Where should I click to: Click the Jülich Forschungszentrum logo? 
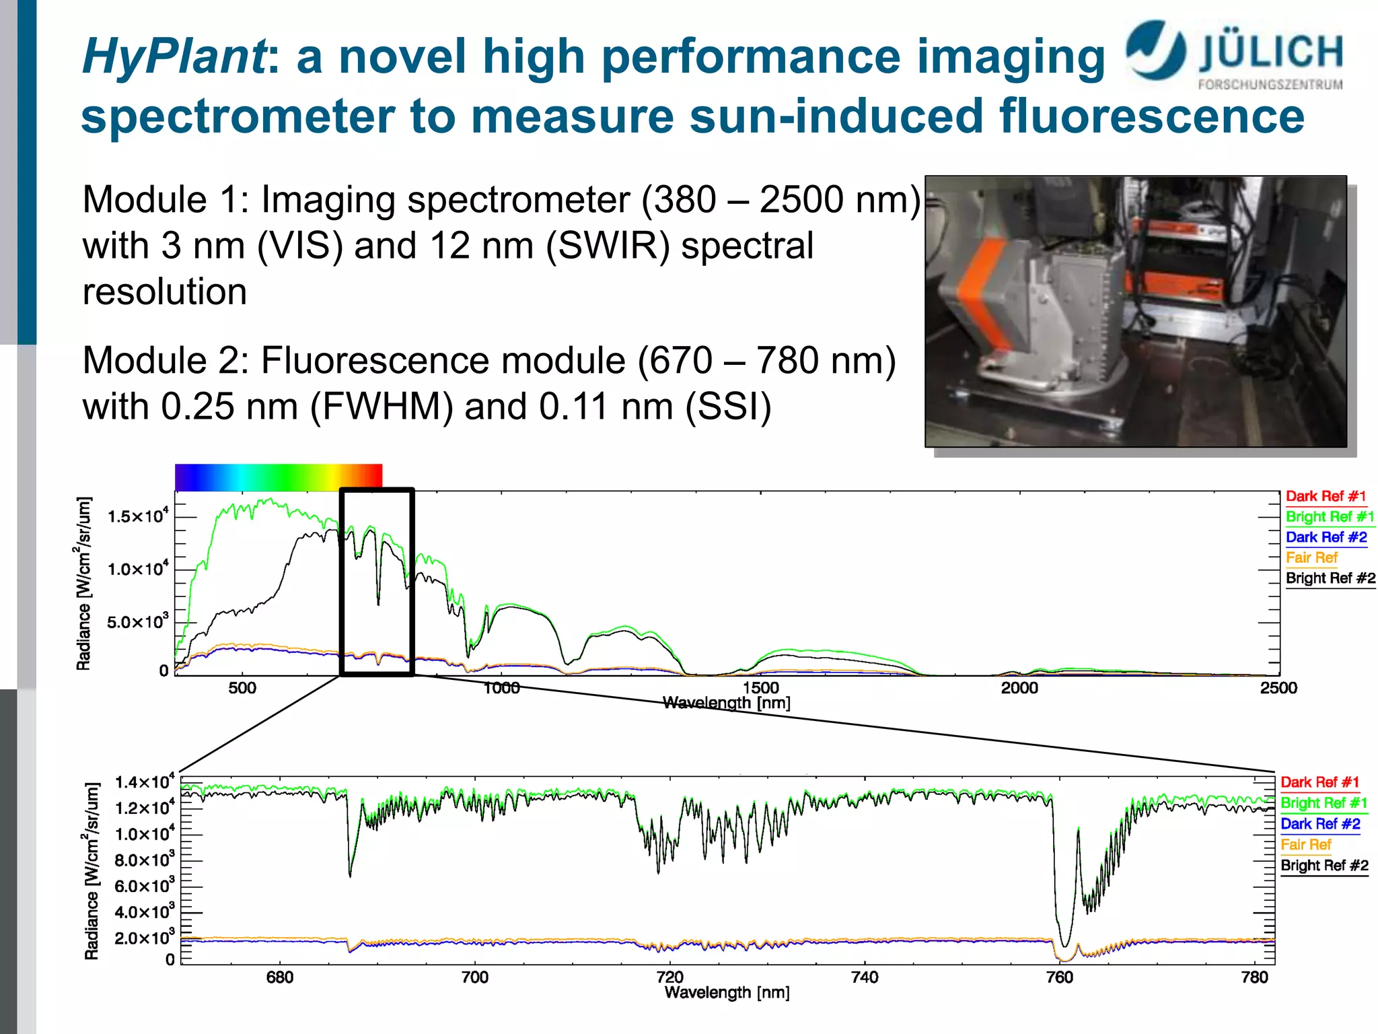tap(1235, 55)
